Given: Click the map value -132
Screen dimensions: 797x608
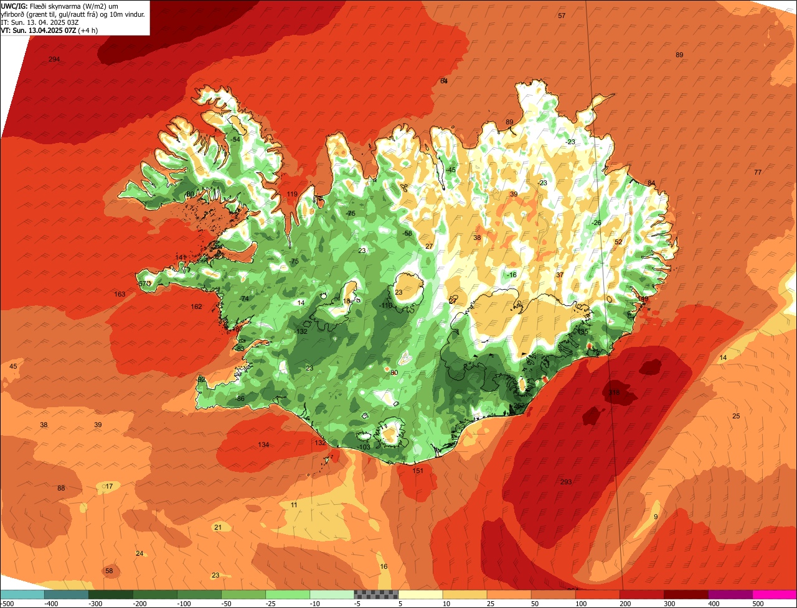Looking at the screenshot, I should coord(301,332).
